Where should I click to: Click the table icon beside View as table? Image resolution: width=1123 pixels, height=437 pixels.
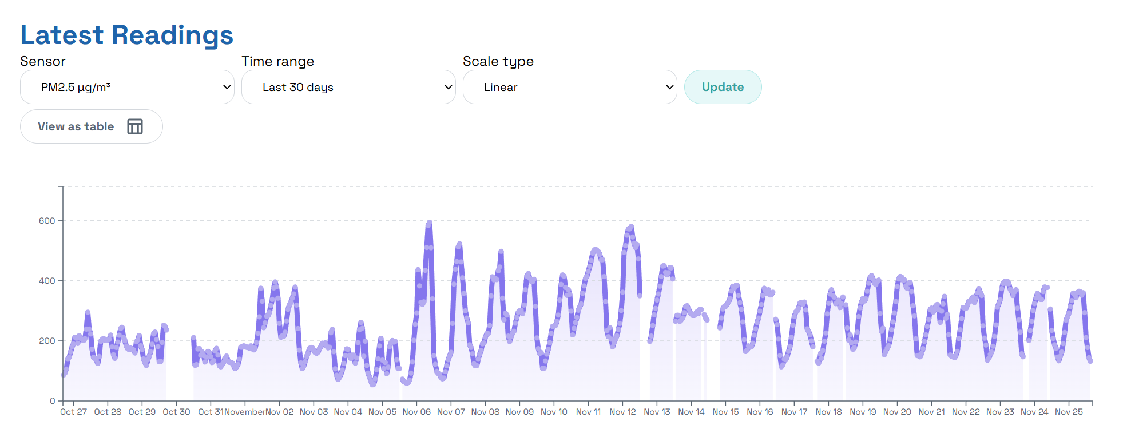pyautogui.click(x=135, y=126)
